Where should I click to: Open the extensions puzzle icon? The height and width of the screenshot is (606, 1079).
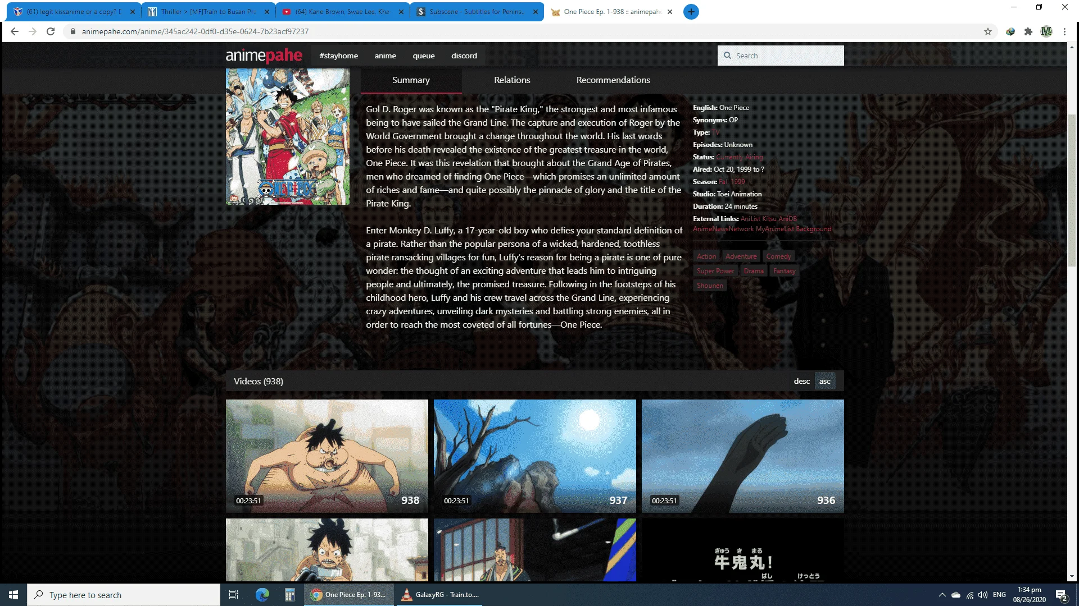[x=1028, y=31]
